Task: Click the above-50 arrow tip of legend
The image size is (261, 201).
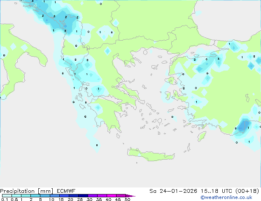Action: [130, 196]
